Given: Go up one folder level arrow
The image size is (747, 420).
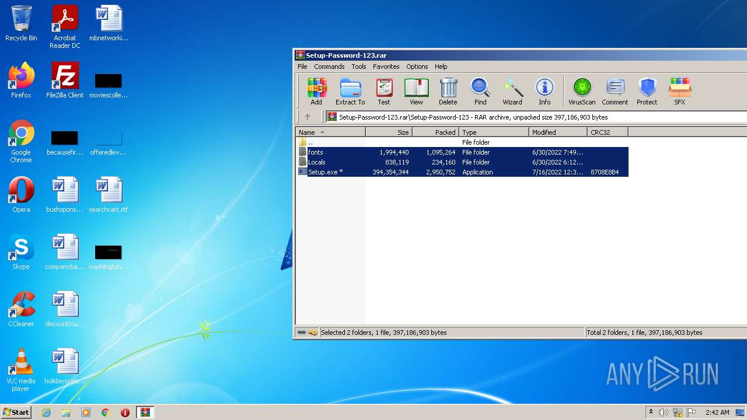Looking at the screenshot, I should coord(308,117).
